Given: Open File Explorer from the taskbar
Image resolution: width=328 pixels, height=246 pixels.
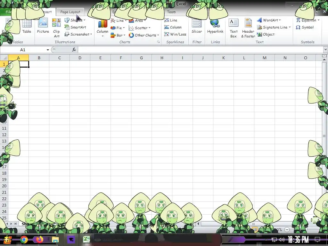Looking at the screenshot, I should (x=55, y=240).
